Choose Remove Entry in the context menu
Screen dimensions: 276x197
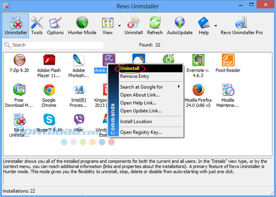(135, 76)
